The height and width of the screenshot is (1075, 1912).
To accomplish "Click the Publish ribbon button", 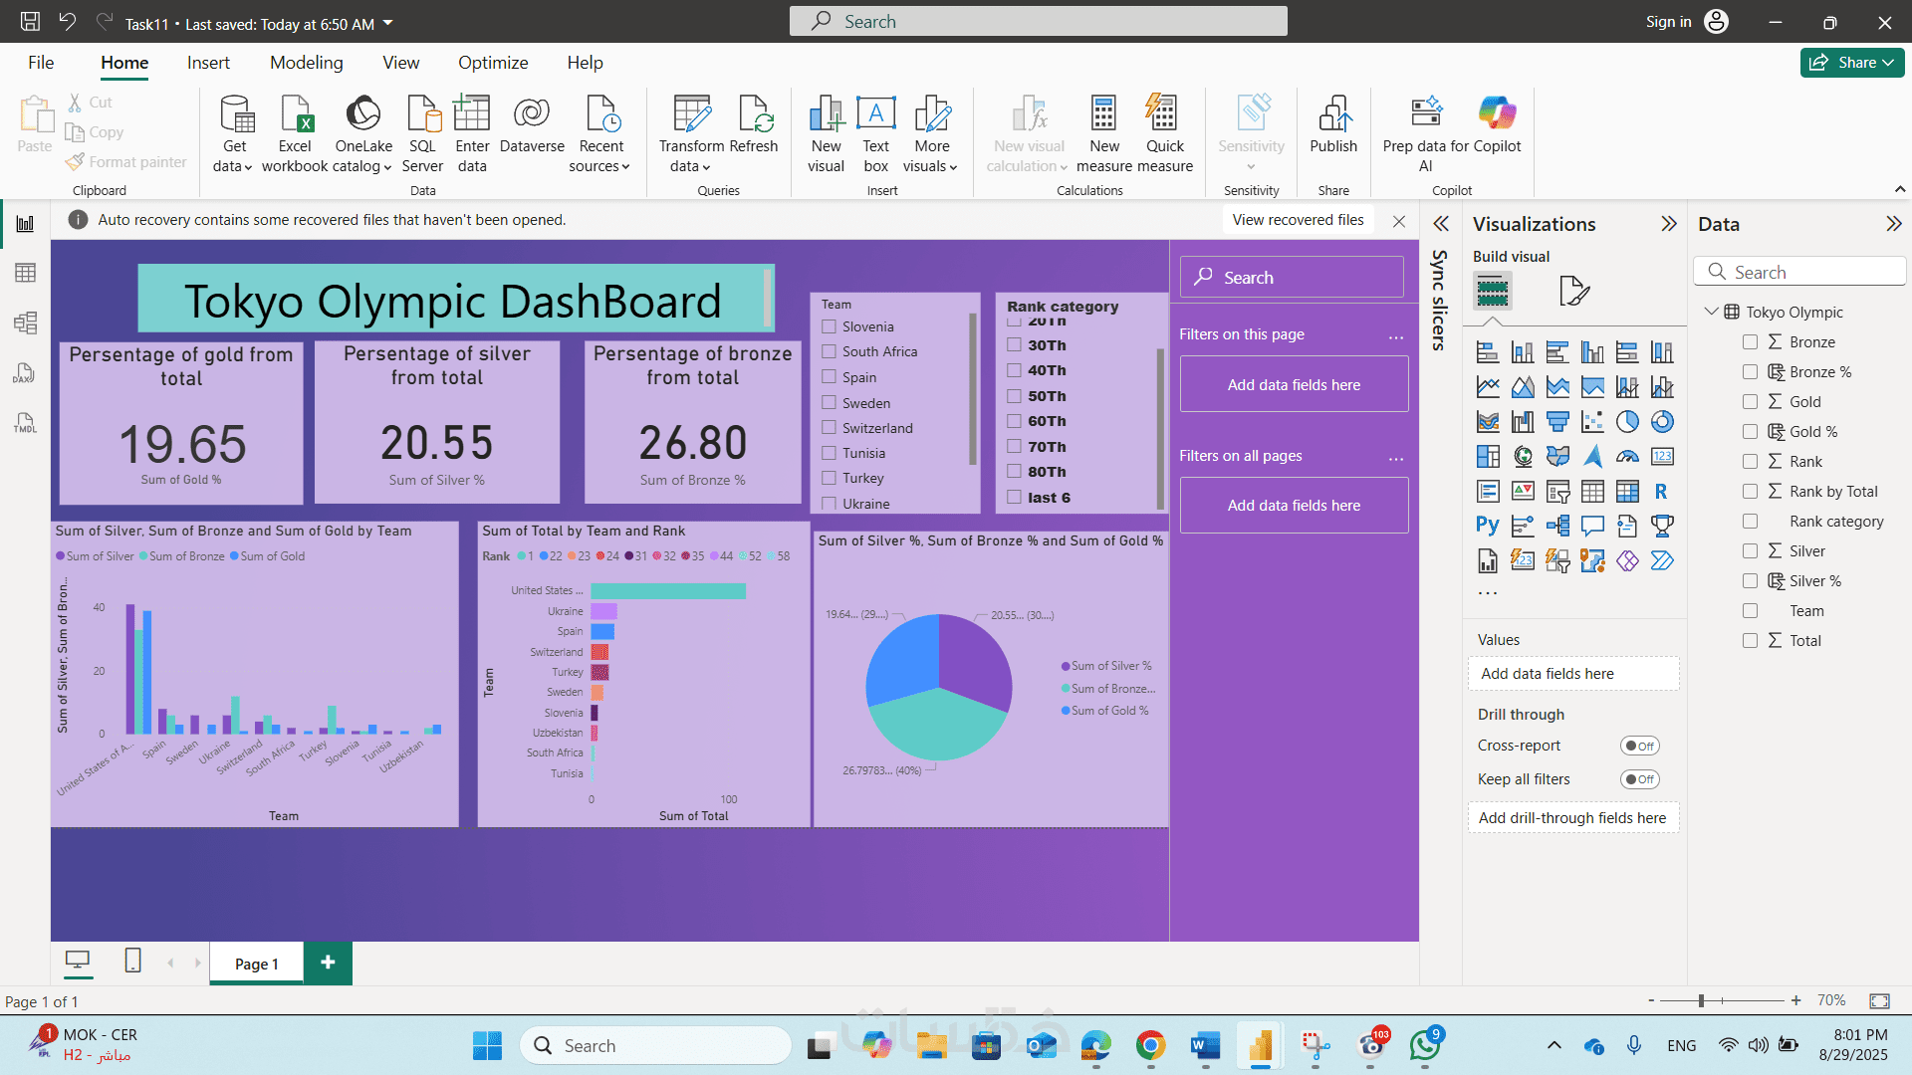I will click(x=1332, y=125).
